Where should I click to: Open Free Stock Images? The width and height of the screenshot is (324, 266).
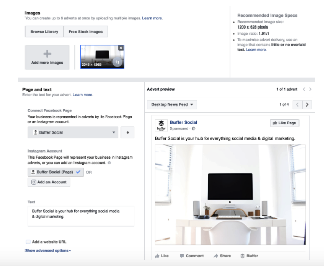[x=86, y=32]
